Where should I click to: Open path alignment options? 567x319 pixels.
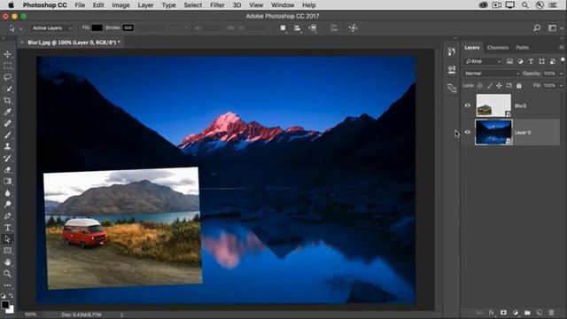click(x=298, y=28)
